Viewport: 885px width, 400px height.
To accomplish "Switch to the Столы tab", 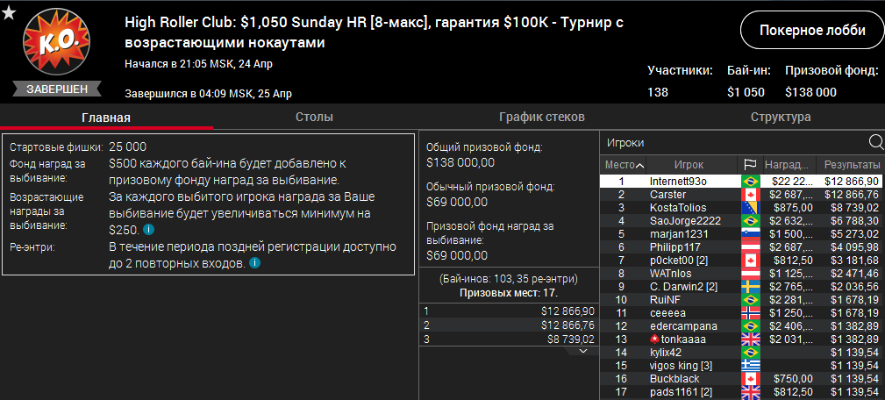I will pos(313,118).
